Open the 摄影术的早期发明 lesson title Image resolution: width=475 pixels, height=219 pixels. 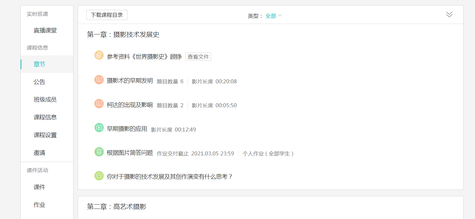[x=130, y=81]
